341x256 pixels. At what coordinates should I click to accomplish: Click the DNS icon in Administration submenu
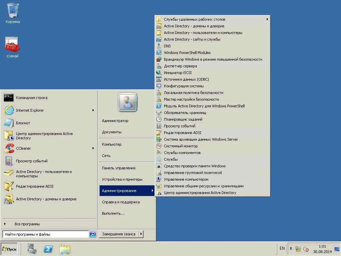(x=159, y=46)
